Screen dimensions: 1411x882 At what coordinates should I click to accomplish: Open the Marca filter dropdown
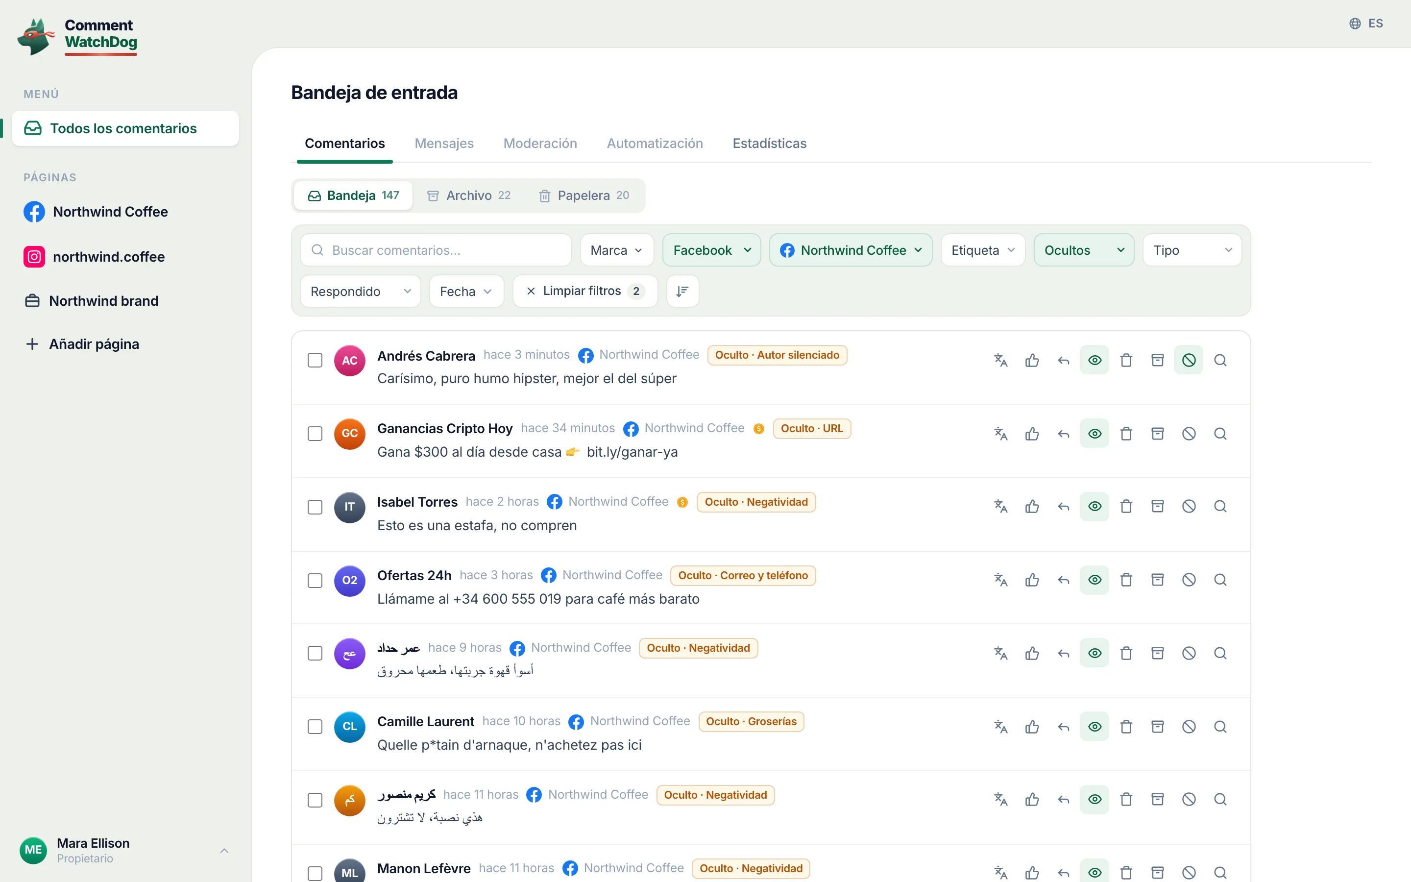[616, 250]
